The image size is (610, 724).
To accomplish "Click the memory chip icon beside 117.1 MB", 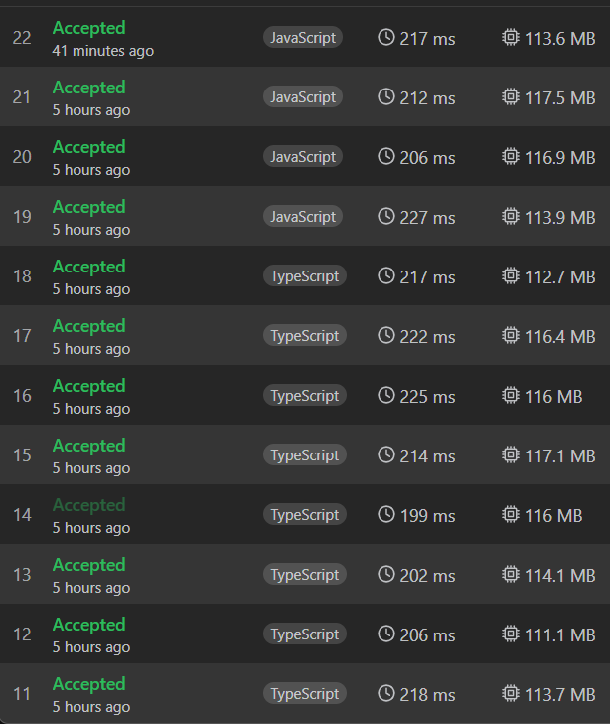I will 511,455.
